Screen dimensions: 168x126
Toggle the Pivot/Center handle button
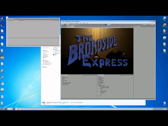pyautogui.click(x=73, y=25)
